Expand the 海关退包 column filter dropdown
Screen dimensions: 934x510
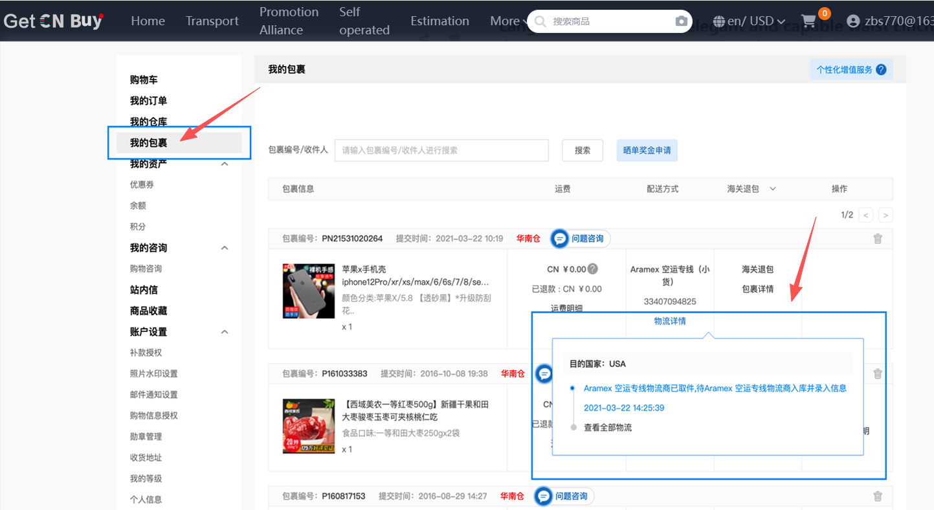click(772, 189)
